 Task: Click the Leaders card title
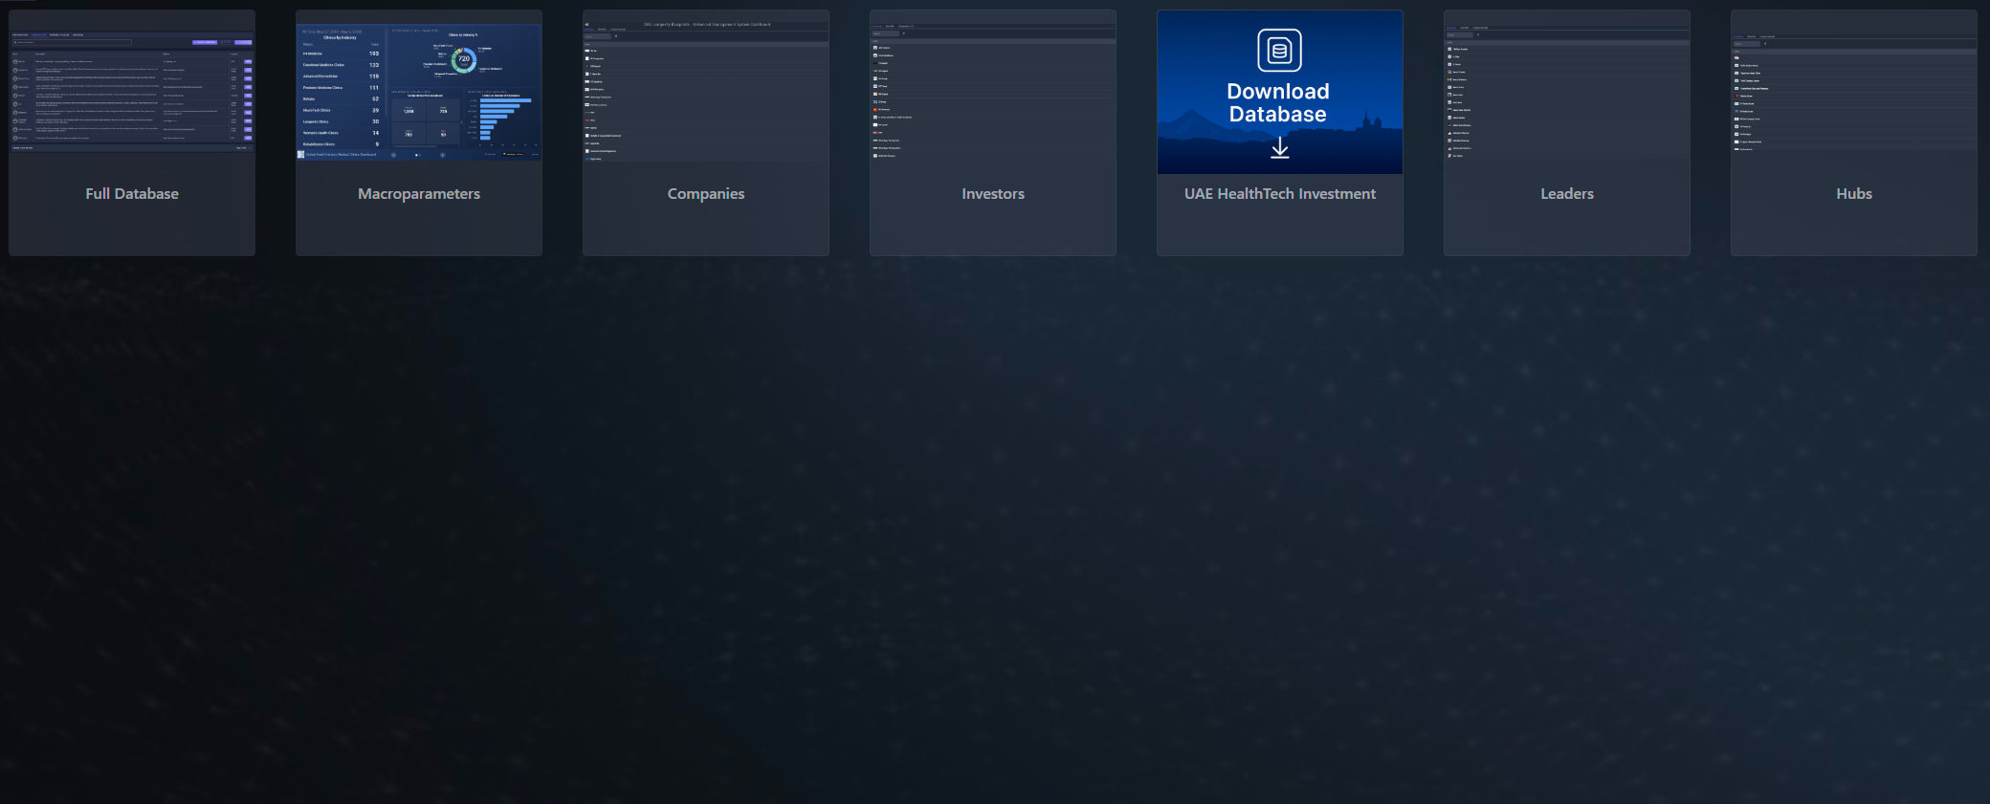point(1567,194)
